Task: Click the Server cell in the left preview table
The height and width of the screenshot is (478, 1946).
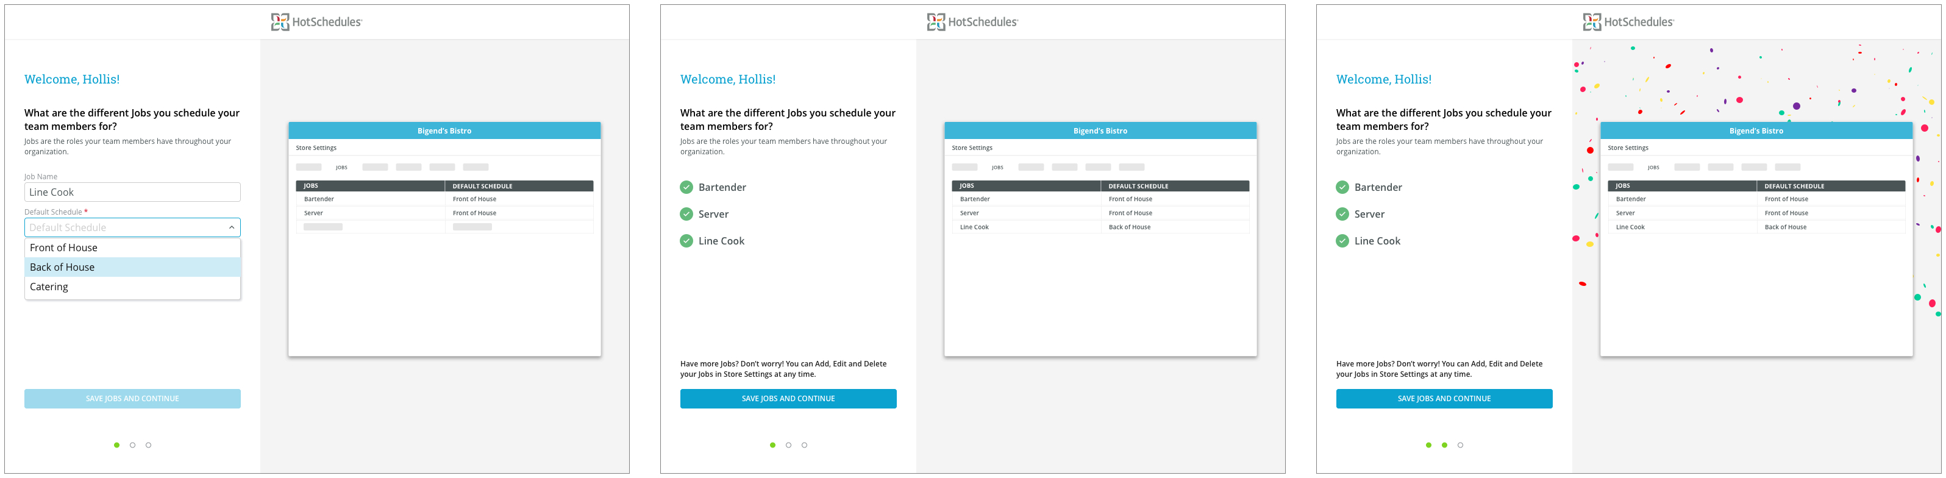Action: coord(370,213)
